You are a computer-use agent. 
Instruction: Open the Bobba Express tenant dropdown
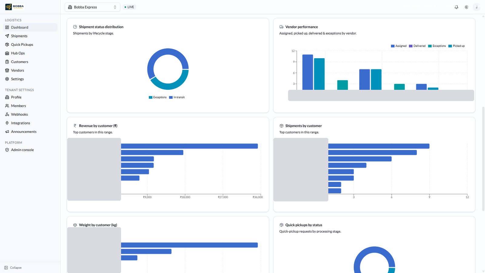point(92,7)
